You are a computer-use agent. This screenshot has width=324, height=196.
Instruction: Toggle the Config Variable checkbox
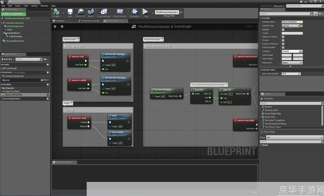[283, 47]
